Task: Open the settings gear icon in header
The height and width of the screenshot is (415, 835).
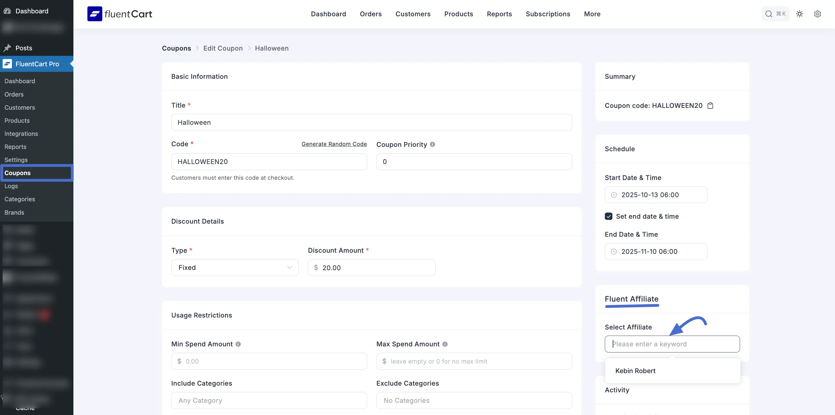Action: [817, 14]
